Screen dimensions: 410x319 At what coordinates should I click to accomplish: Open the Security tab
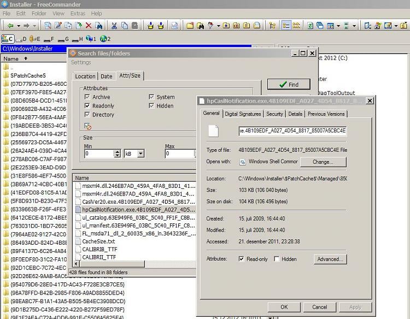(274, 114)
